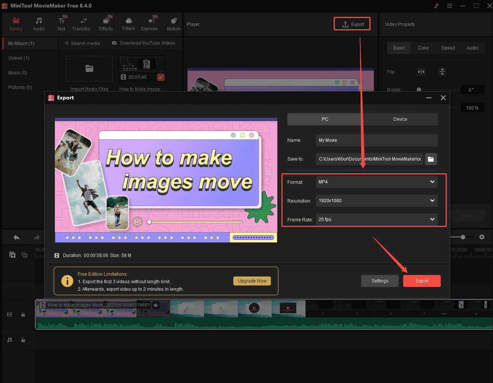493x383 pixels.
Task: Lock the video track on the timeline
Action: coord(23,314)
